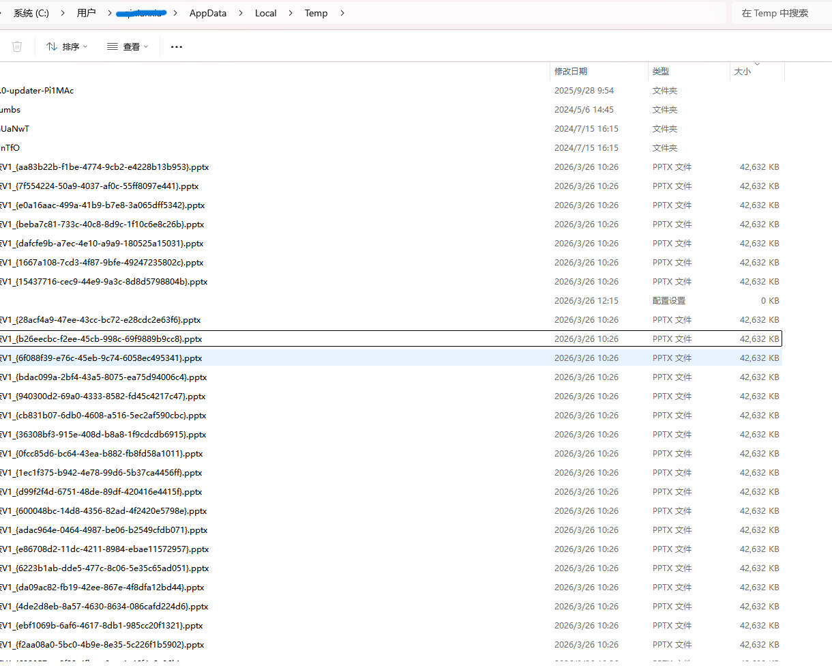Select file {bdac099a-2bf4-43a5-8075-ea75d94006c4}.pptx
This screenshot has width=832, height=666.
tap(391, 377)
